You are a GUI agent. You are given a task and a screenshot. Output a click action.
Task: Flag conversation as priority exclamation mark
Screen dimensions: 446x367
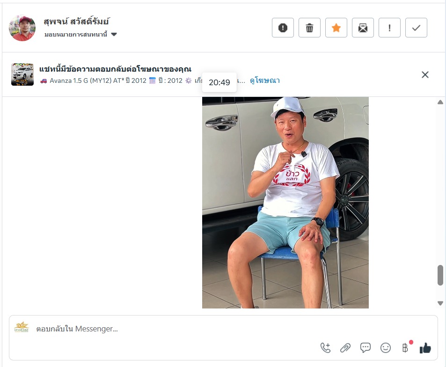click(389, 28)
